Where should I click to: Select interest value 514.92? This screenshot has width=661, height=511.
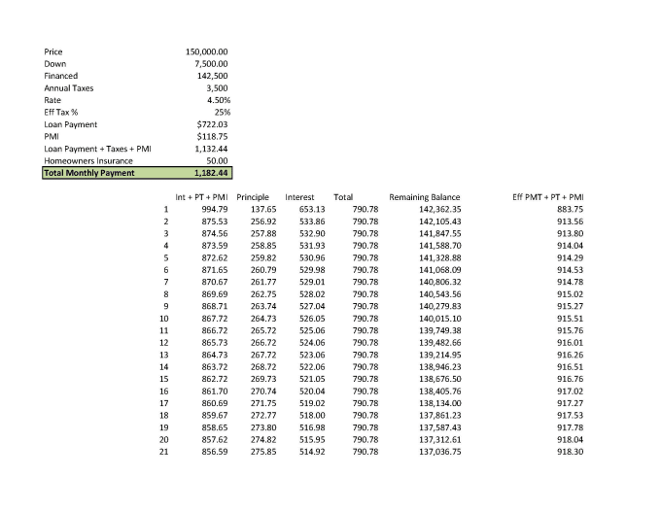[312, 452]
